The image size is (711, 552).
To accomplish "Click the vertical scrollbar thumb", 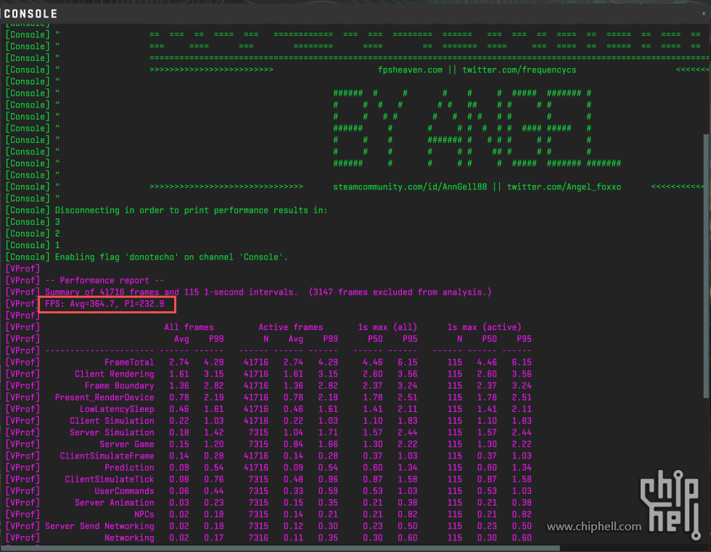I will pyautogui.click(x=705, y=265).
